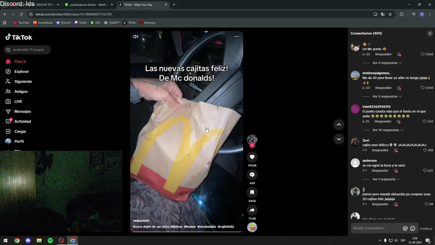Insert a mention with the @ icon
The image size is (435, 245).
[x=405, y=228]
